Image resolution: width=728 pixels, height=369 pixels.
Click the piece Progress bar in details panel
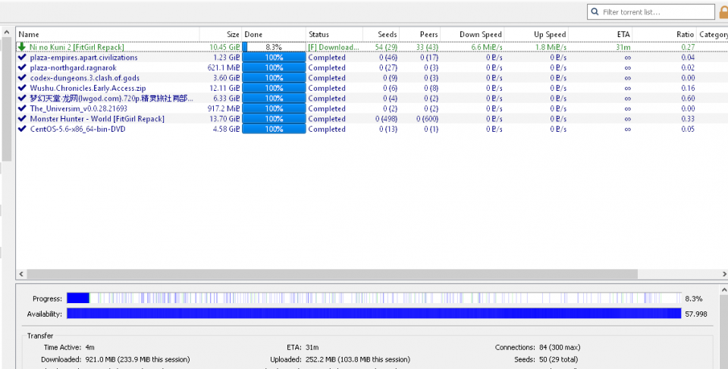(374, 298)
